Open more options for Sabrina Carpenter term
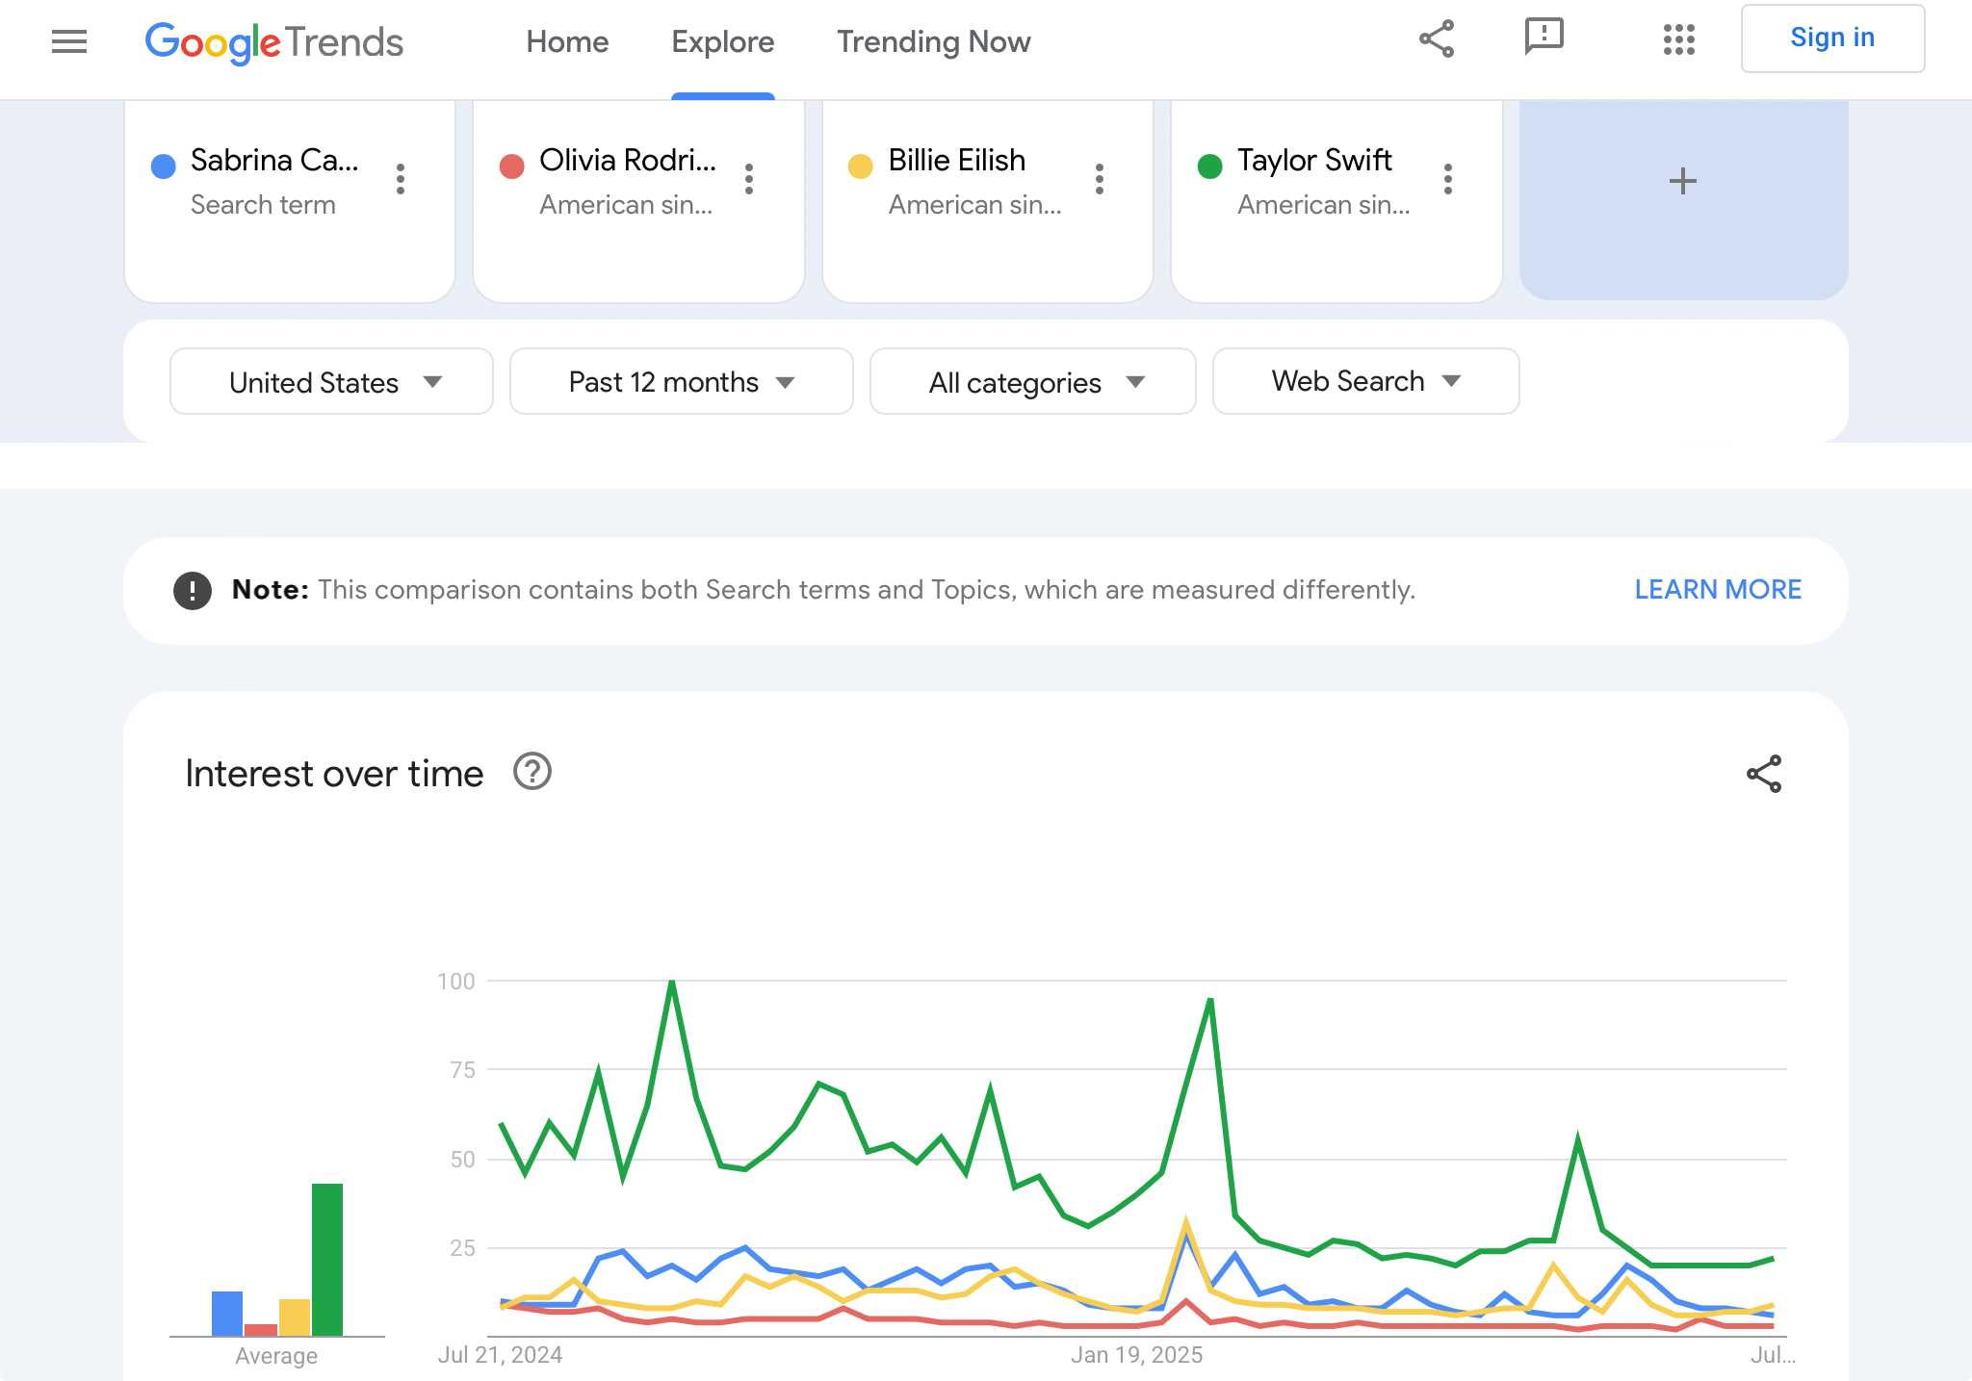The height and width of the screenshot is (1381, 1972). point(401,179)
